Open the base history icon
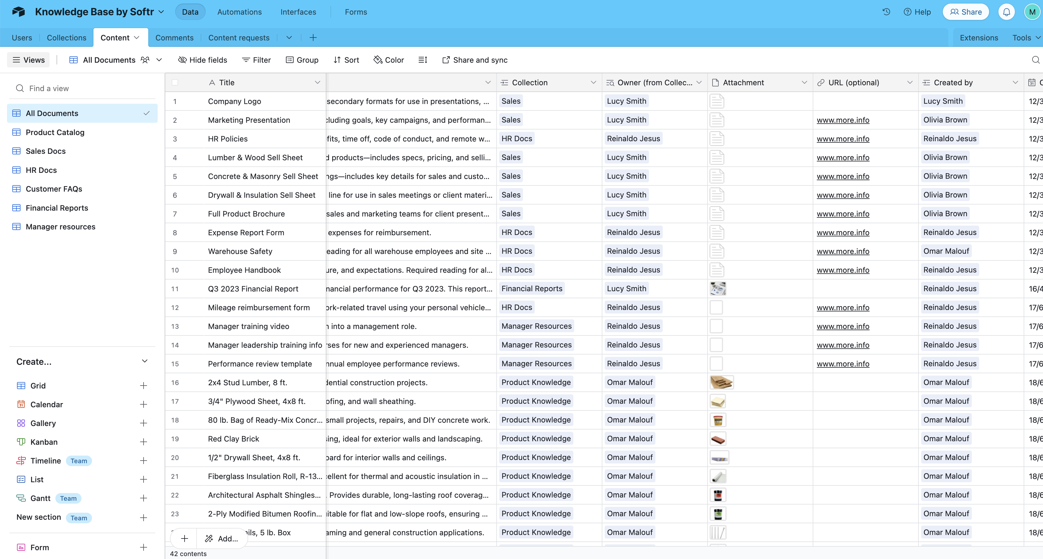 coord(886,12)
